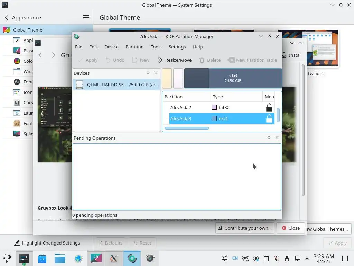
Task: Click the muted volume tray icon
Action: [x=276, y=258]
